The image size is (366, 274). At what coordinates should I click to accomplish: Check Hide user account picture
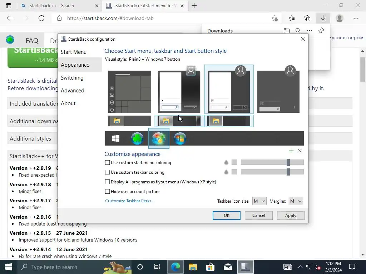pos(107,192)
